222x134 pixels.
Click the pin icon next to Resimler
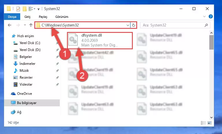(x=57, y=78)
